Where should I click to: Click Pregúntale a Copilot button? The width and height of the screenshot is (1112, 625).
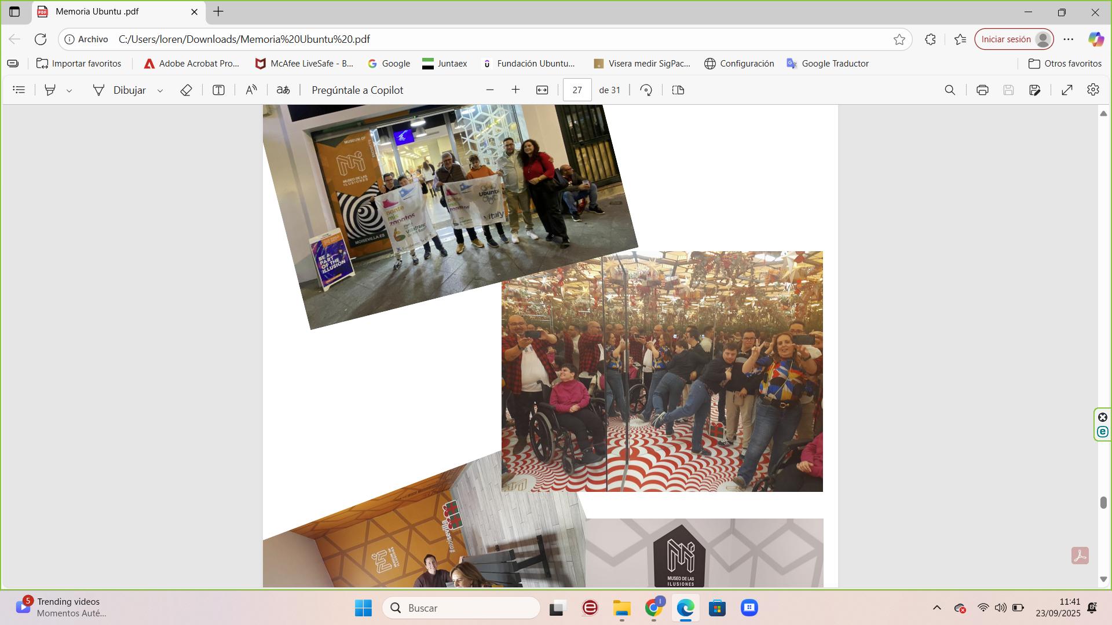pyautogui.click(x=357, y=90)
